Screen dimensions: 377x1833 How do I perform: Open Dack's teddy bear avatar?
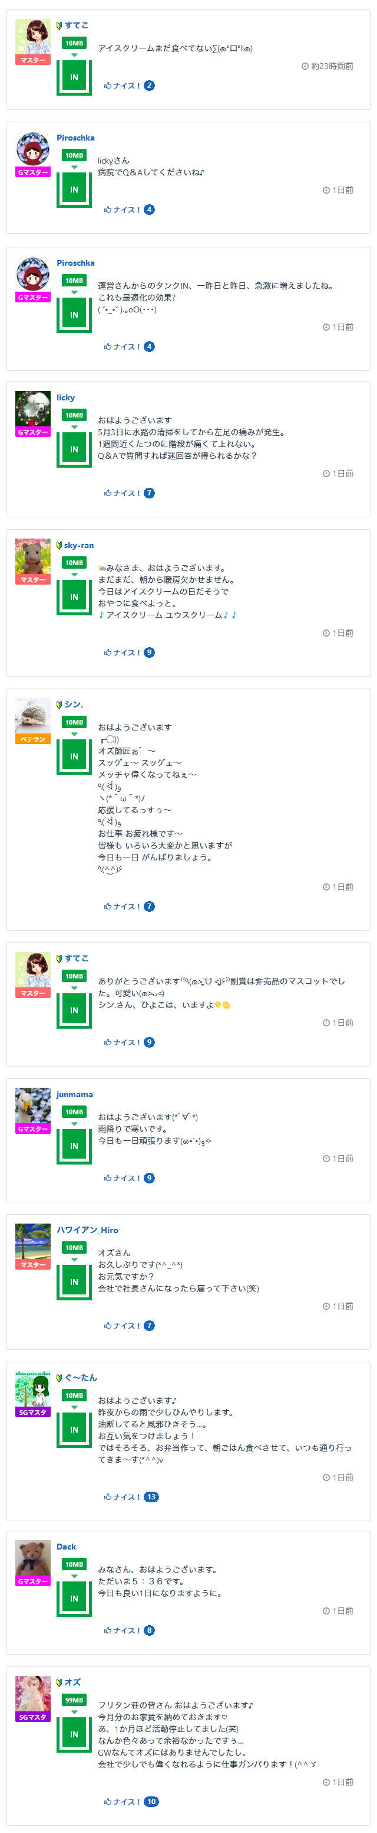32,1558
